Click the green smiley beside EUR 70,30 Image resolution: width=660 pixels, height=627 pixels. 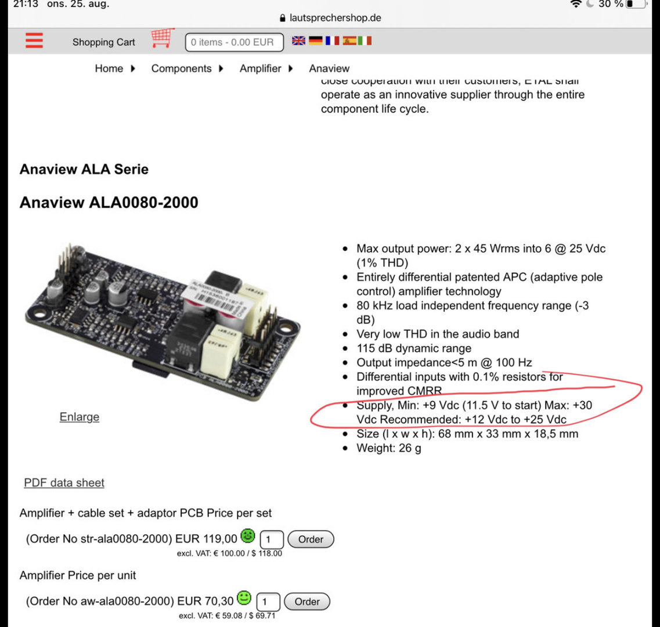coord(244,597)
